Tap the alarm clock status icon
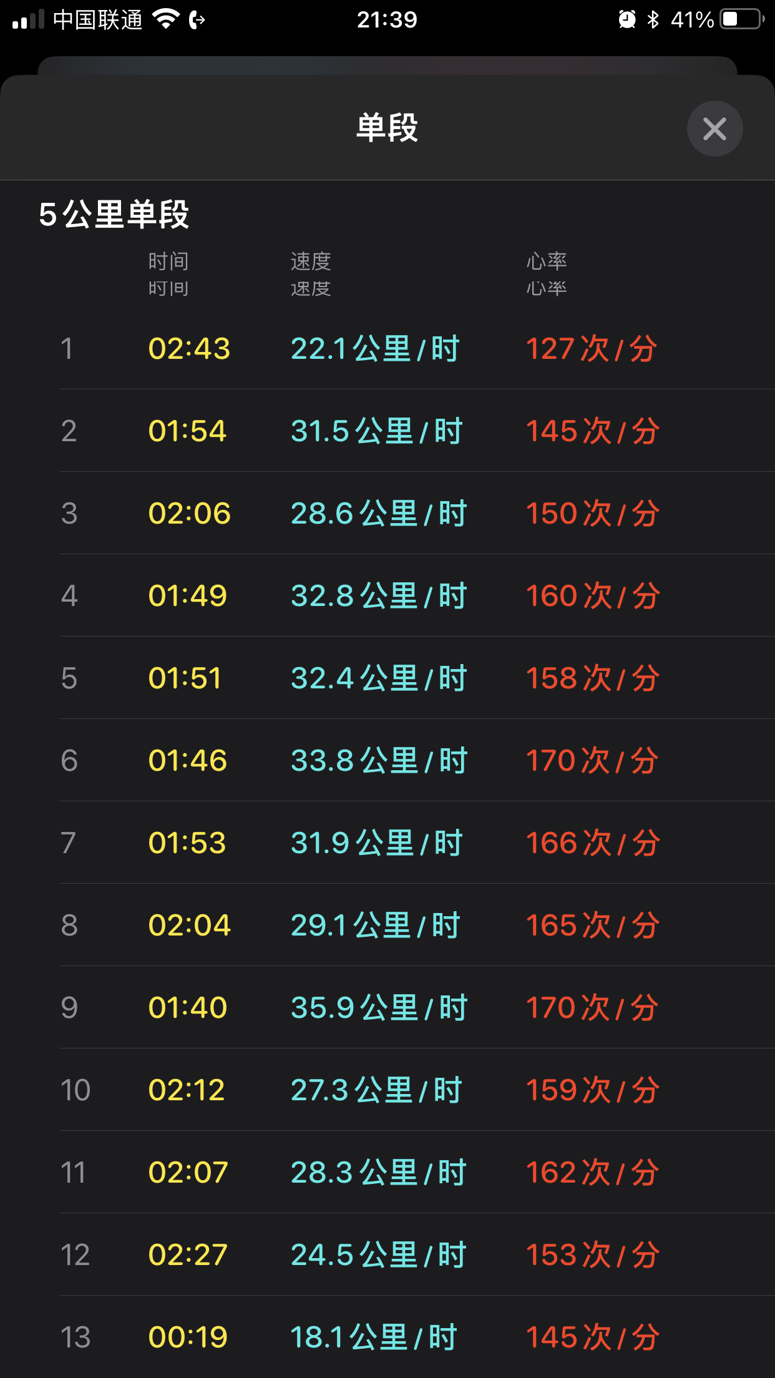 [626, 19]
